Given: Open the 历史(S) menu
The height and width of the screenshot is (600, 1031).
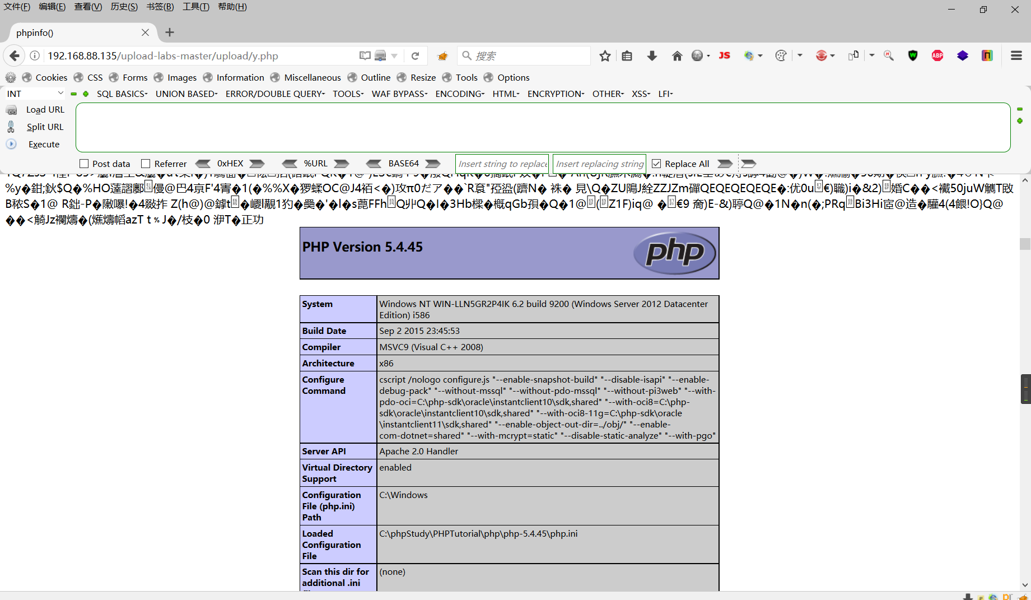Looking at the screenshot, I should 124,7.
